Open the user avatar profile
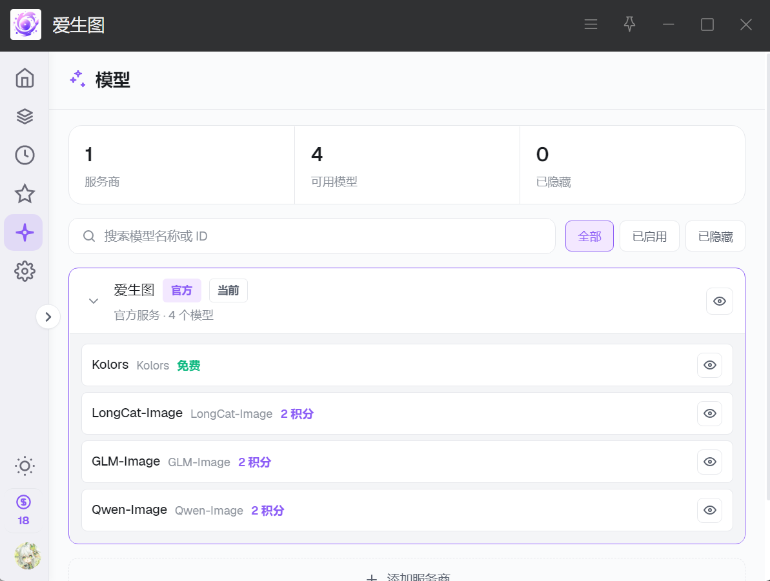 tap(28, 555)
